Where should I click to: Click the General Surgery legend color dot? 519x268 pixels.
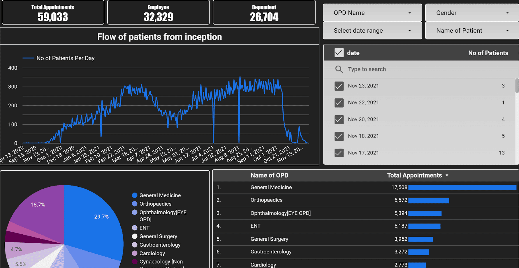point(135,236)
